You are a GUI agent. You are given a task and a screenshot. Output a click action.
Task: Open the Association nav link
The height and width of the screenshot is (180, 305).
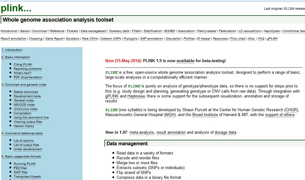(186, 31)
